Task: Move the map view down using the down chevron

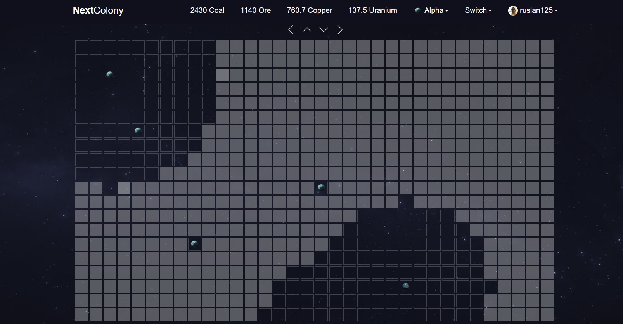Action: [x=324, y=30]
